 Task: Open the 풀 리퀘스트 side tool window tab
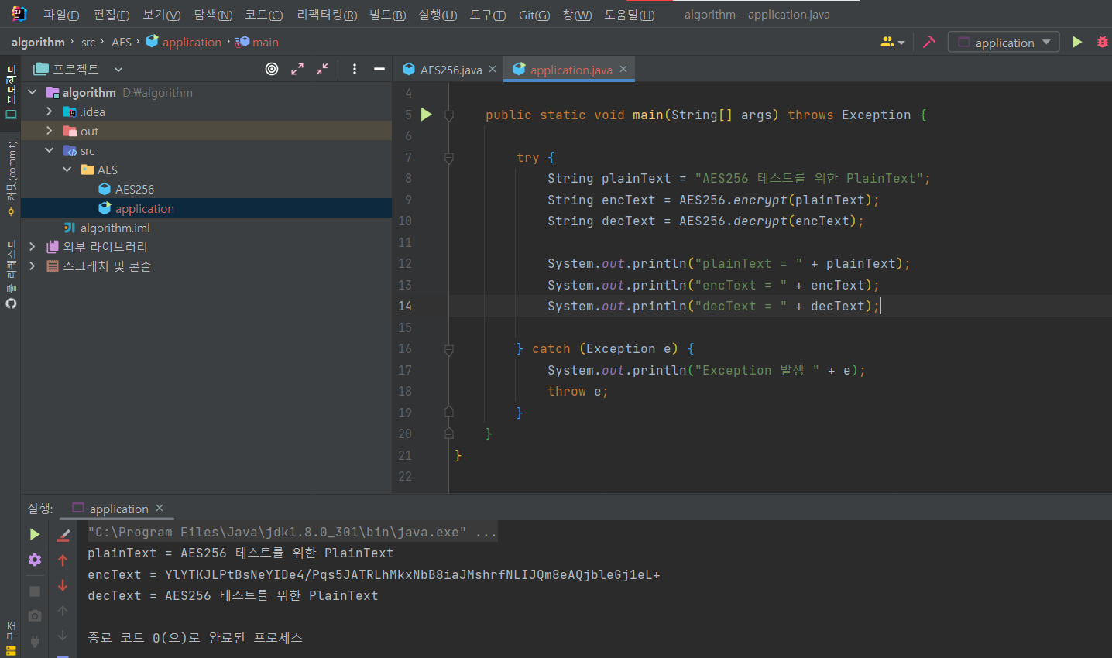(11, 274)
